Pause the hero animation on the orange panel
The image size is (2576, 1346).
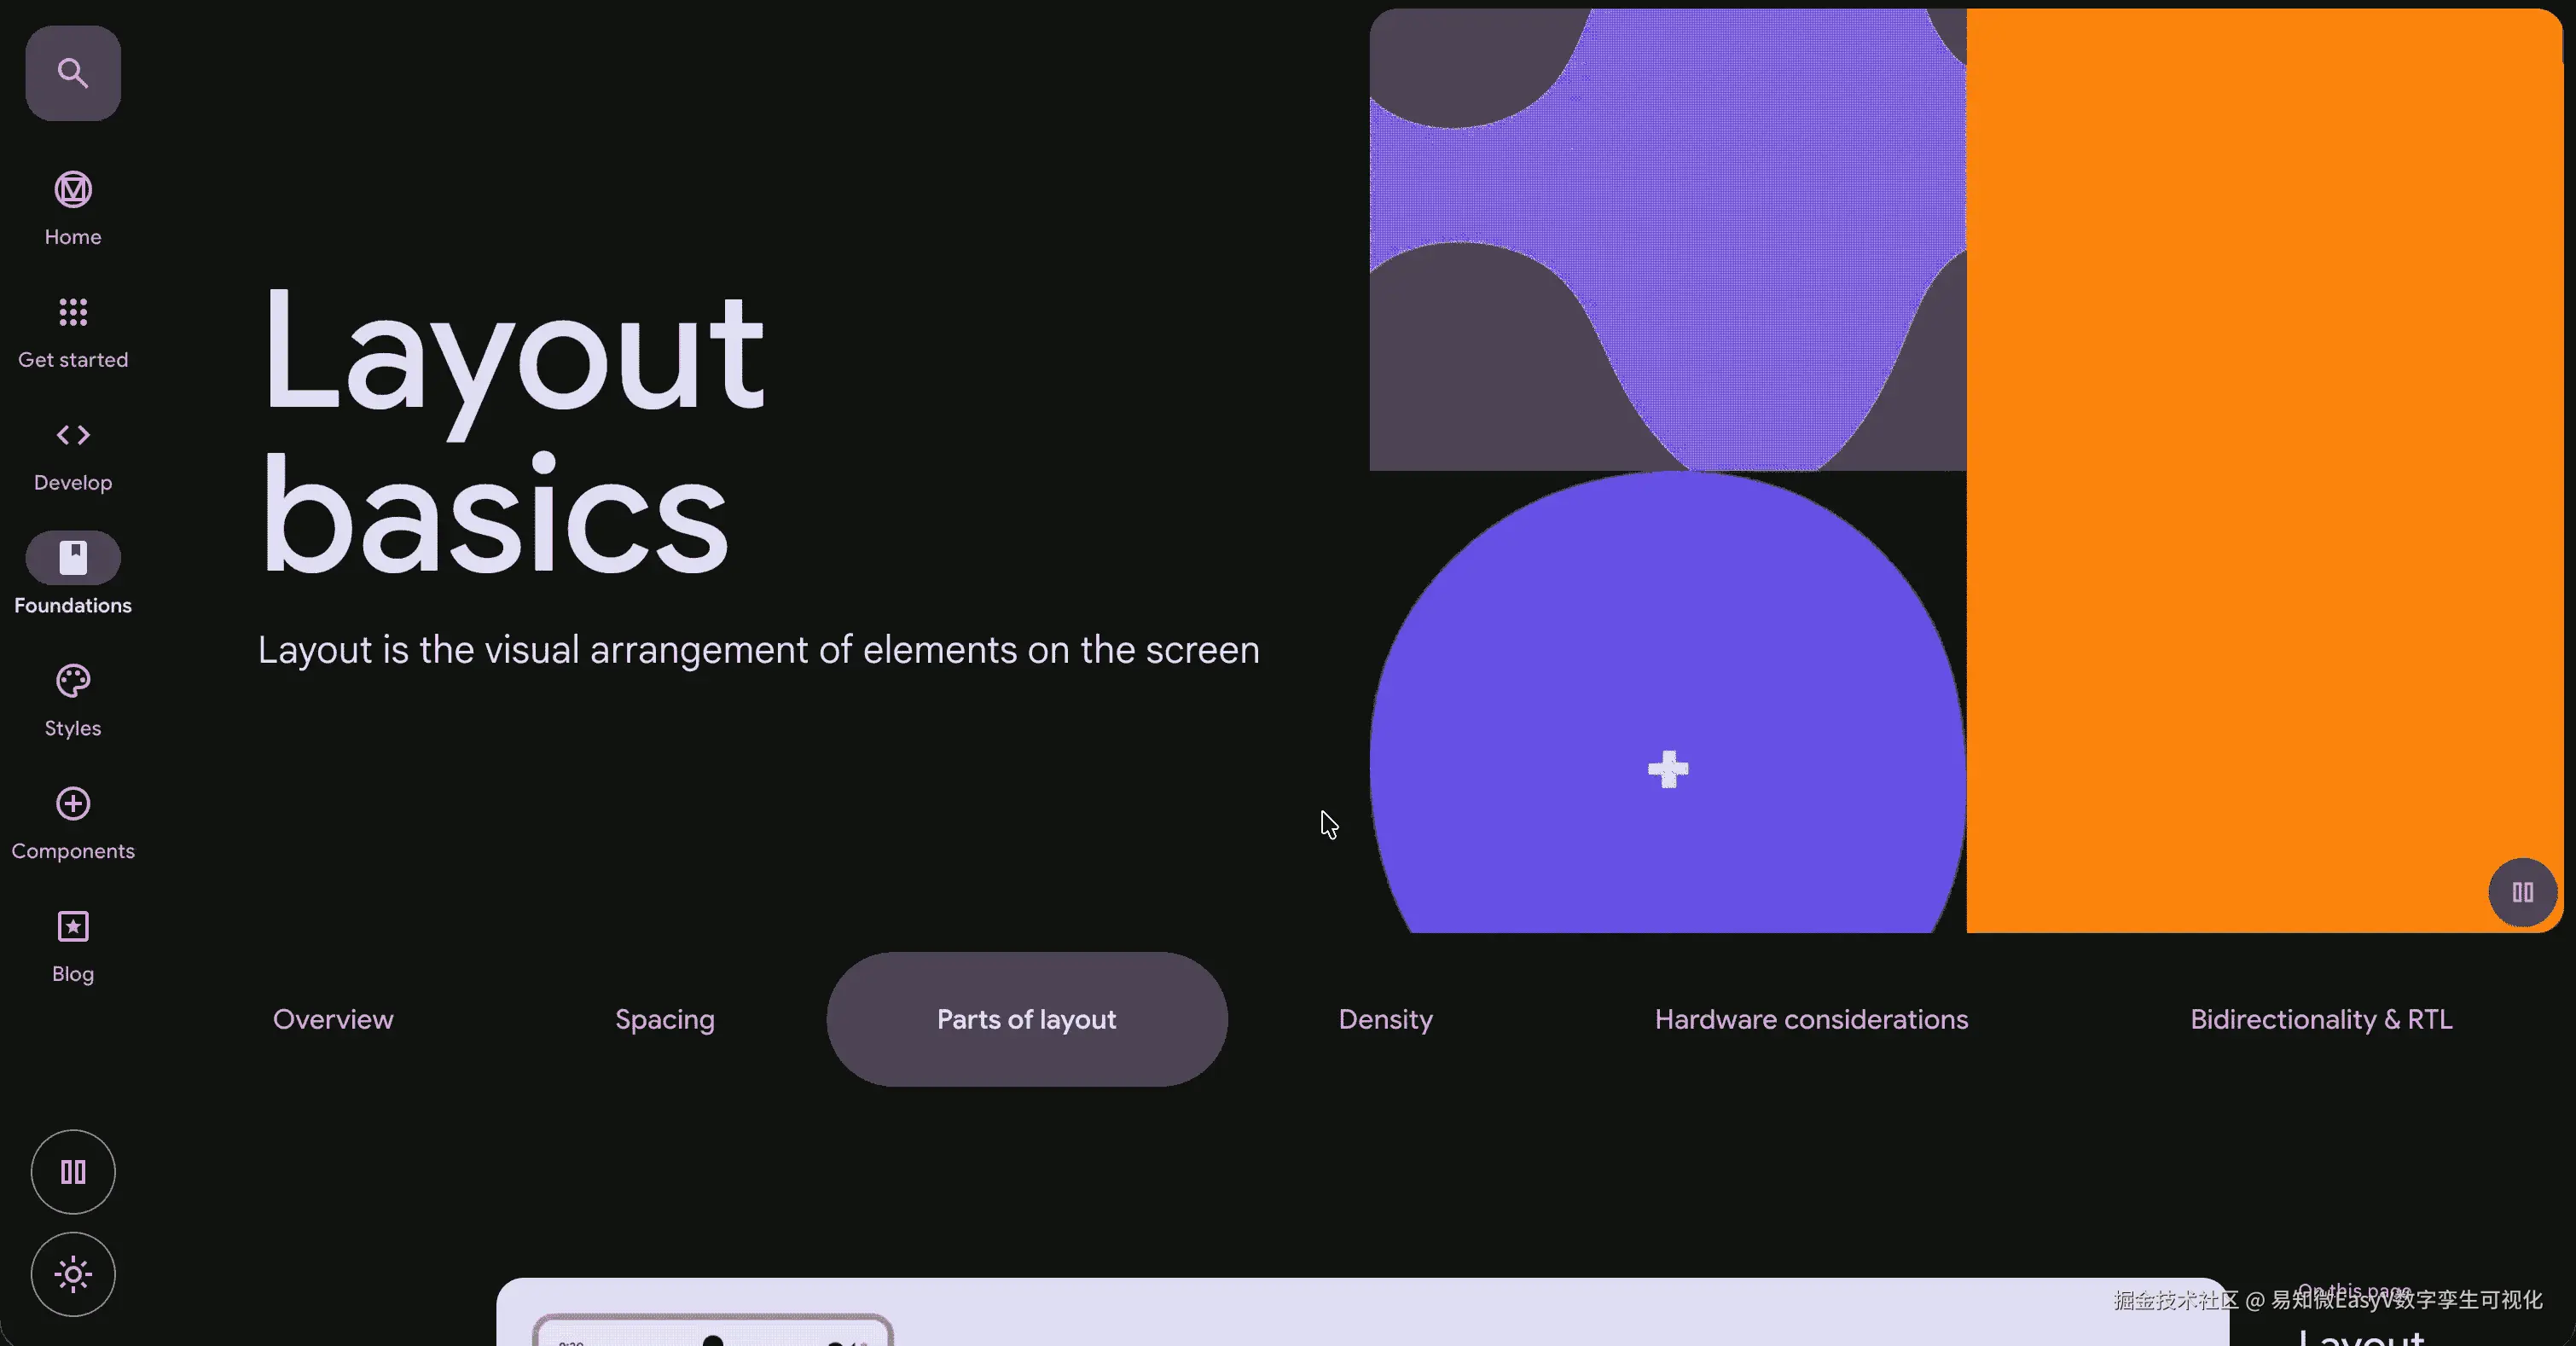[2522, 893]
